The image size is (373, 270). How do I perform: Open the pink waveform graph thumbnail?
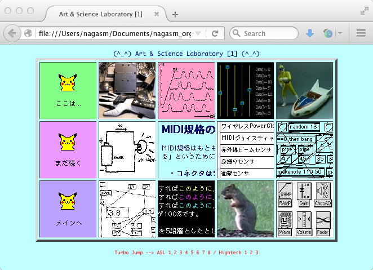[186, 91]
